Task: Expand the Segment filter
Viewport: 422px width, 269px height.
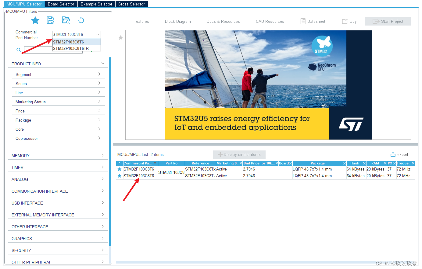Action: coord(99,74)
